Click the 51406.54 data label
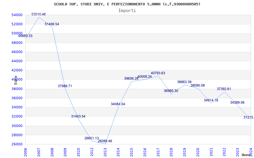The image size is (254, 158). coord(52,24)
